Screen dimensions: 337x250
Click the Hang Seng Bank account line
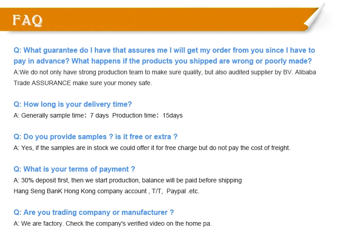click(81, 191)
